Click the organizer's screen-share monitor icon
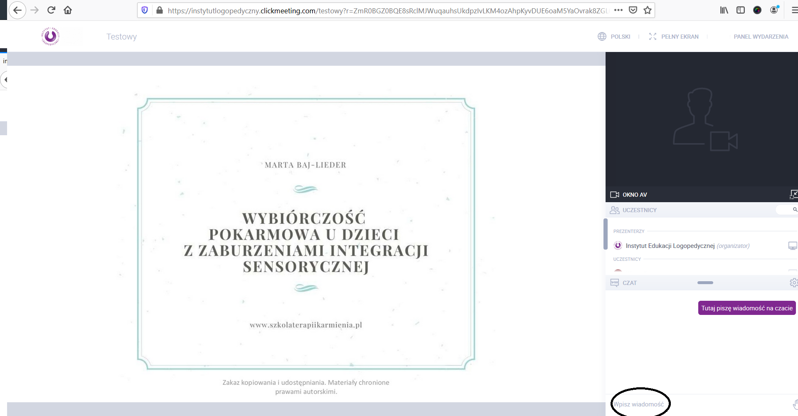This screenshot has width=798, height=416. click(793, 246)
